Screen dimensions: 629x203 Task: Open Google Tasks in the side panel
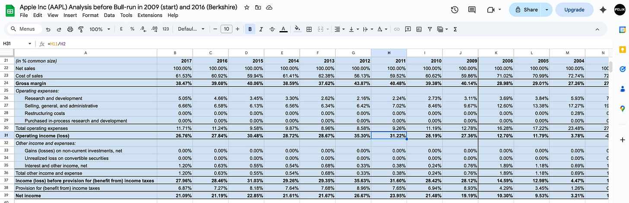623,69
